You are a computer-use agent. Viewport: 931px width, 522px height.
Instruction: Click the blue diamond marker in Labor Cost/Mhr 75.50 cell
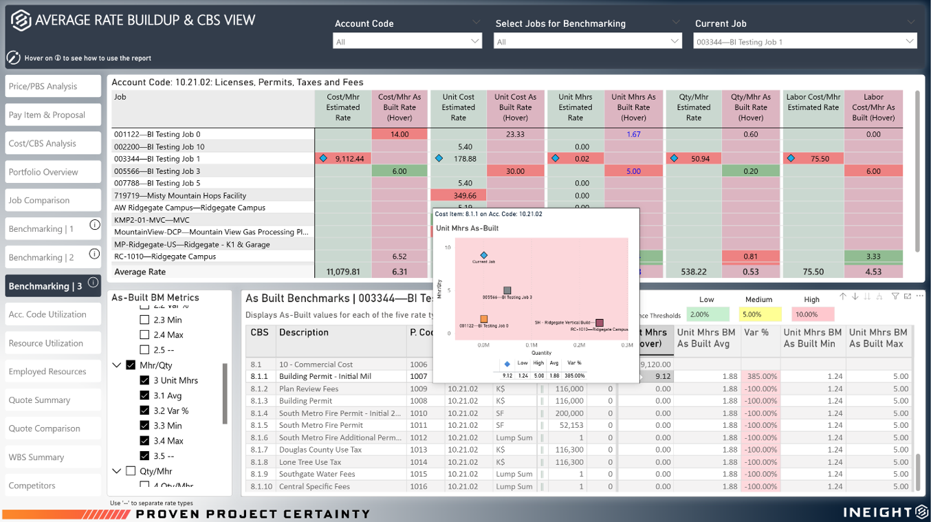791,159
